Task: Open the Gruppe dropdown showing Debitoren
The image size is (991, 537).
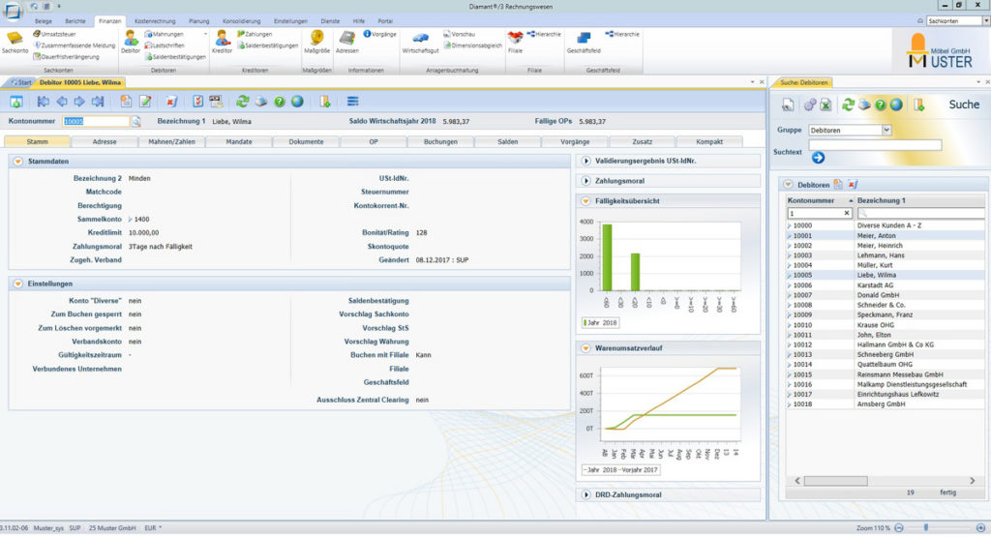Action: (886, 131)
